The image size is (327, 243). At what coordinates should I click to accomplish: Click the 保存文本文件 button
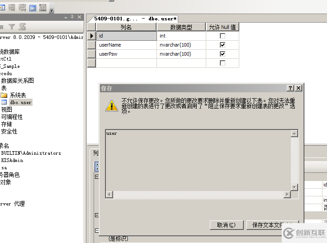coord(271,225)
